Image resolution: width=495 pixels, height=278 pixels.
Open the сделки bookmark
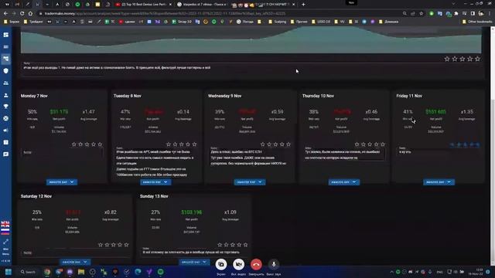127,22
